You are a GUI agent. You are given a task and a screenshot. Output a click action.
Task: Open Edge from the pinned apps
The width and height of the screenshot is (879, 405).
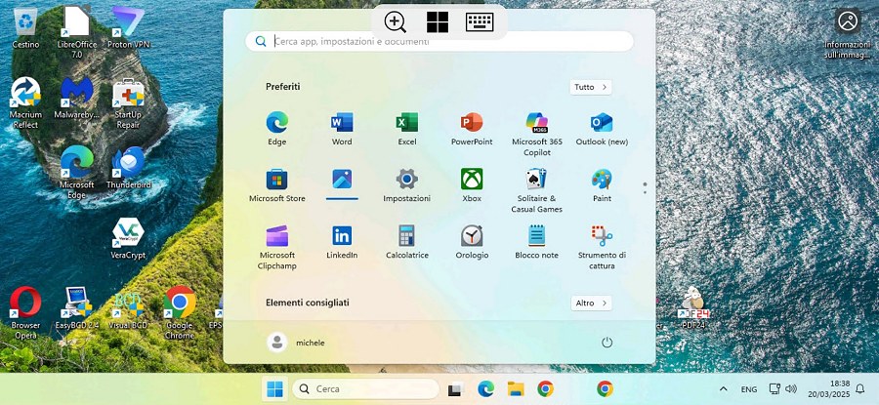[277, 128]
